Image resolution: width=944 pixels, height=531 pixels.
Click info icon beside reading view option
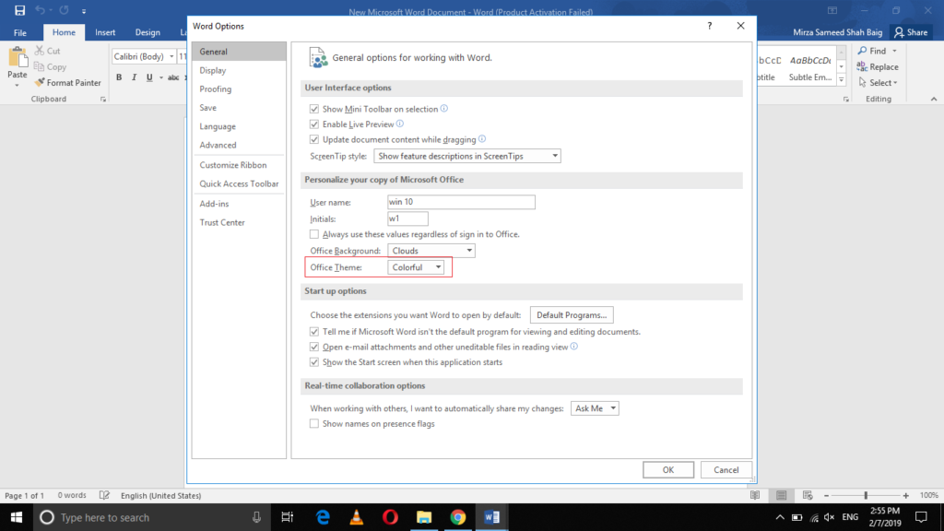coord(573,347)
